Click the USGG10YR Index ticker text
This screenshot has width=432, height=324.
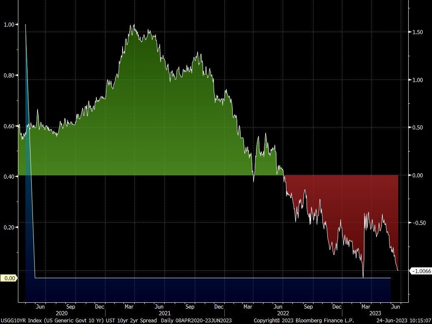click(21, 320)
